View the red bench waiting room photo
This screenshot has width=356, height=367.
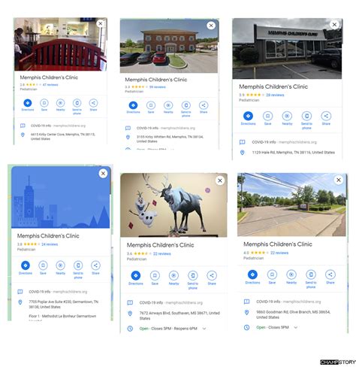point(60,44)
